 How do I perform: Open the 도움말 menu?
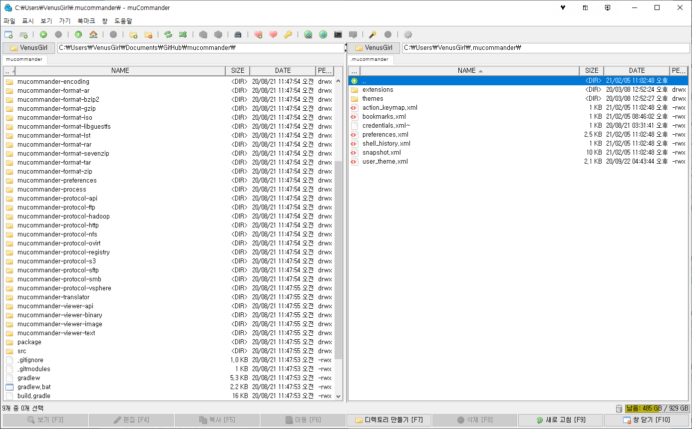pyautogui.click(x=123, y=21)
